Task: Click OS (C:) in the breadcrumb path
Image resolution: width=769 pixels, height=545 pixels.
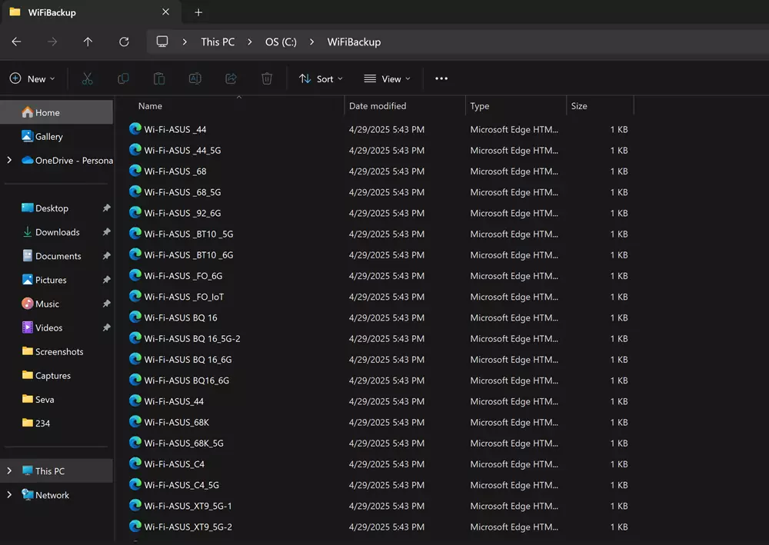Action: click(x=281, y=42)
